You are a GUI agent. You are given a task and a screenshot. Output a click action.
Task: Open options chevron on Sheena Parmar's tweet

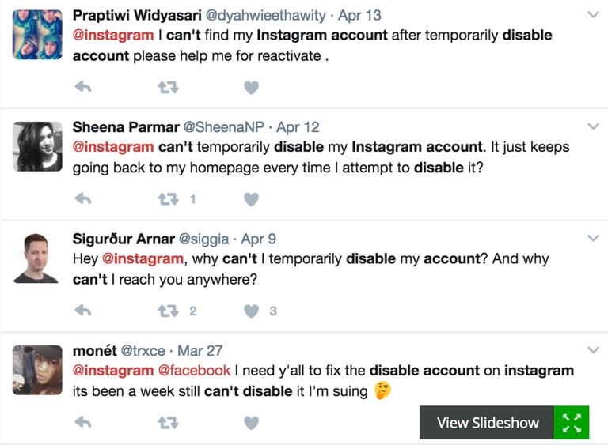click(593, 126)
